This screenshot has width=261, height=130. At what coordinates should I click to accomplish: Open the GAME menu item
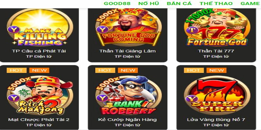point(250,4)
